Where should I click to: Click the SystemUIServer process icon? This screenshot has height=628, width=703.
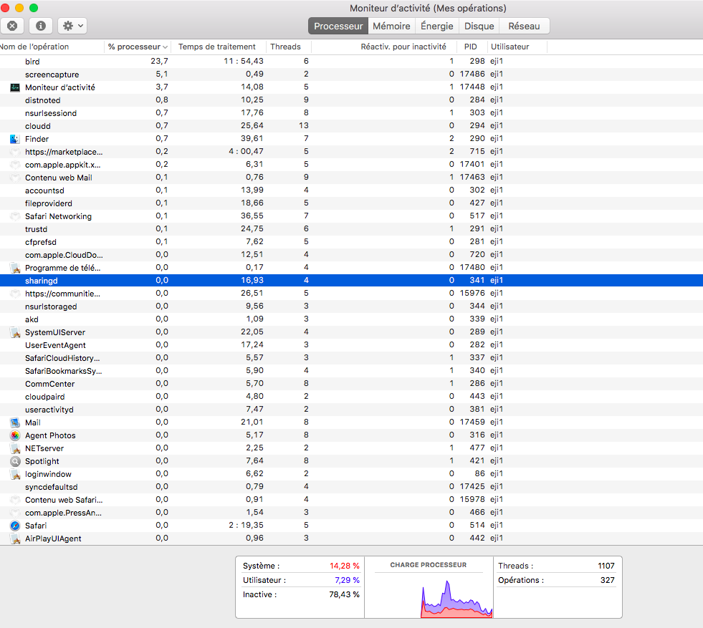tap(15, 332)
